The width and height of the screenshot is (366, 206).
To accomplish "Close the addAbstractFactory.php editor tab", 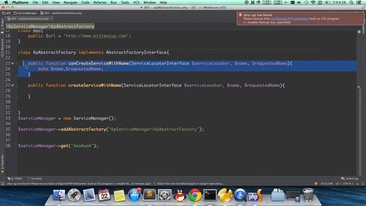I will (51, 19).
